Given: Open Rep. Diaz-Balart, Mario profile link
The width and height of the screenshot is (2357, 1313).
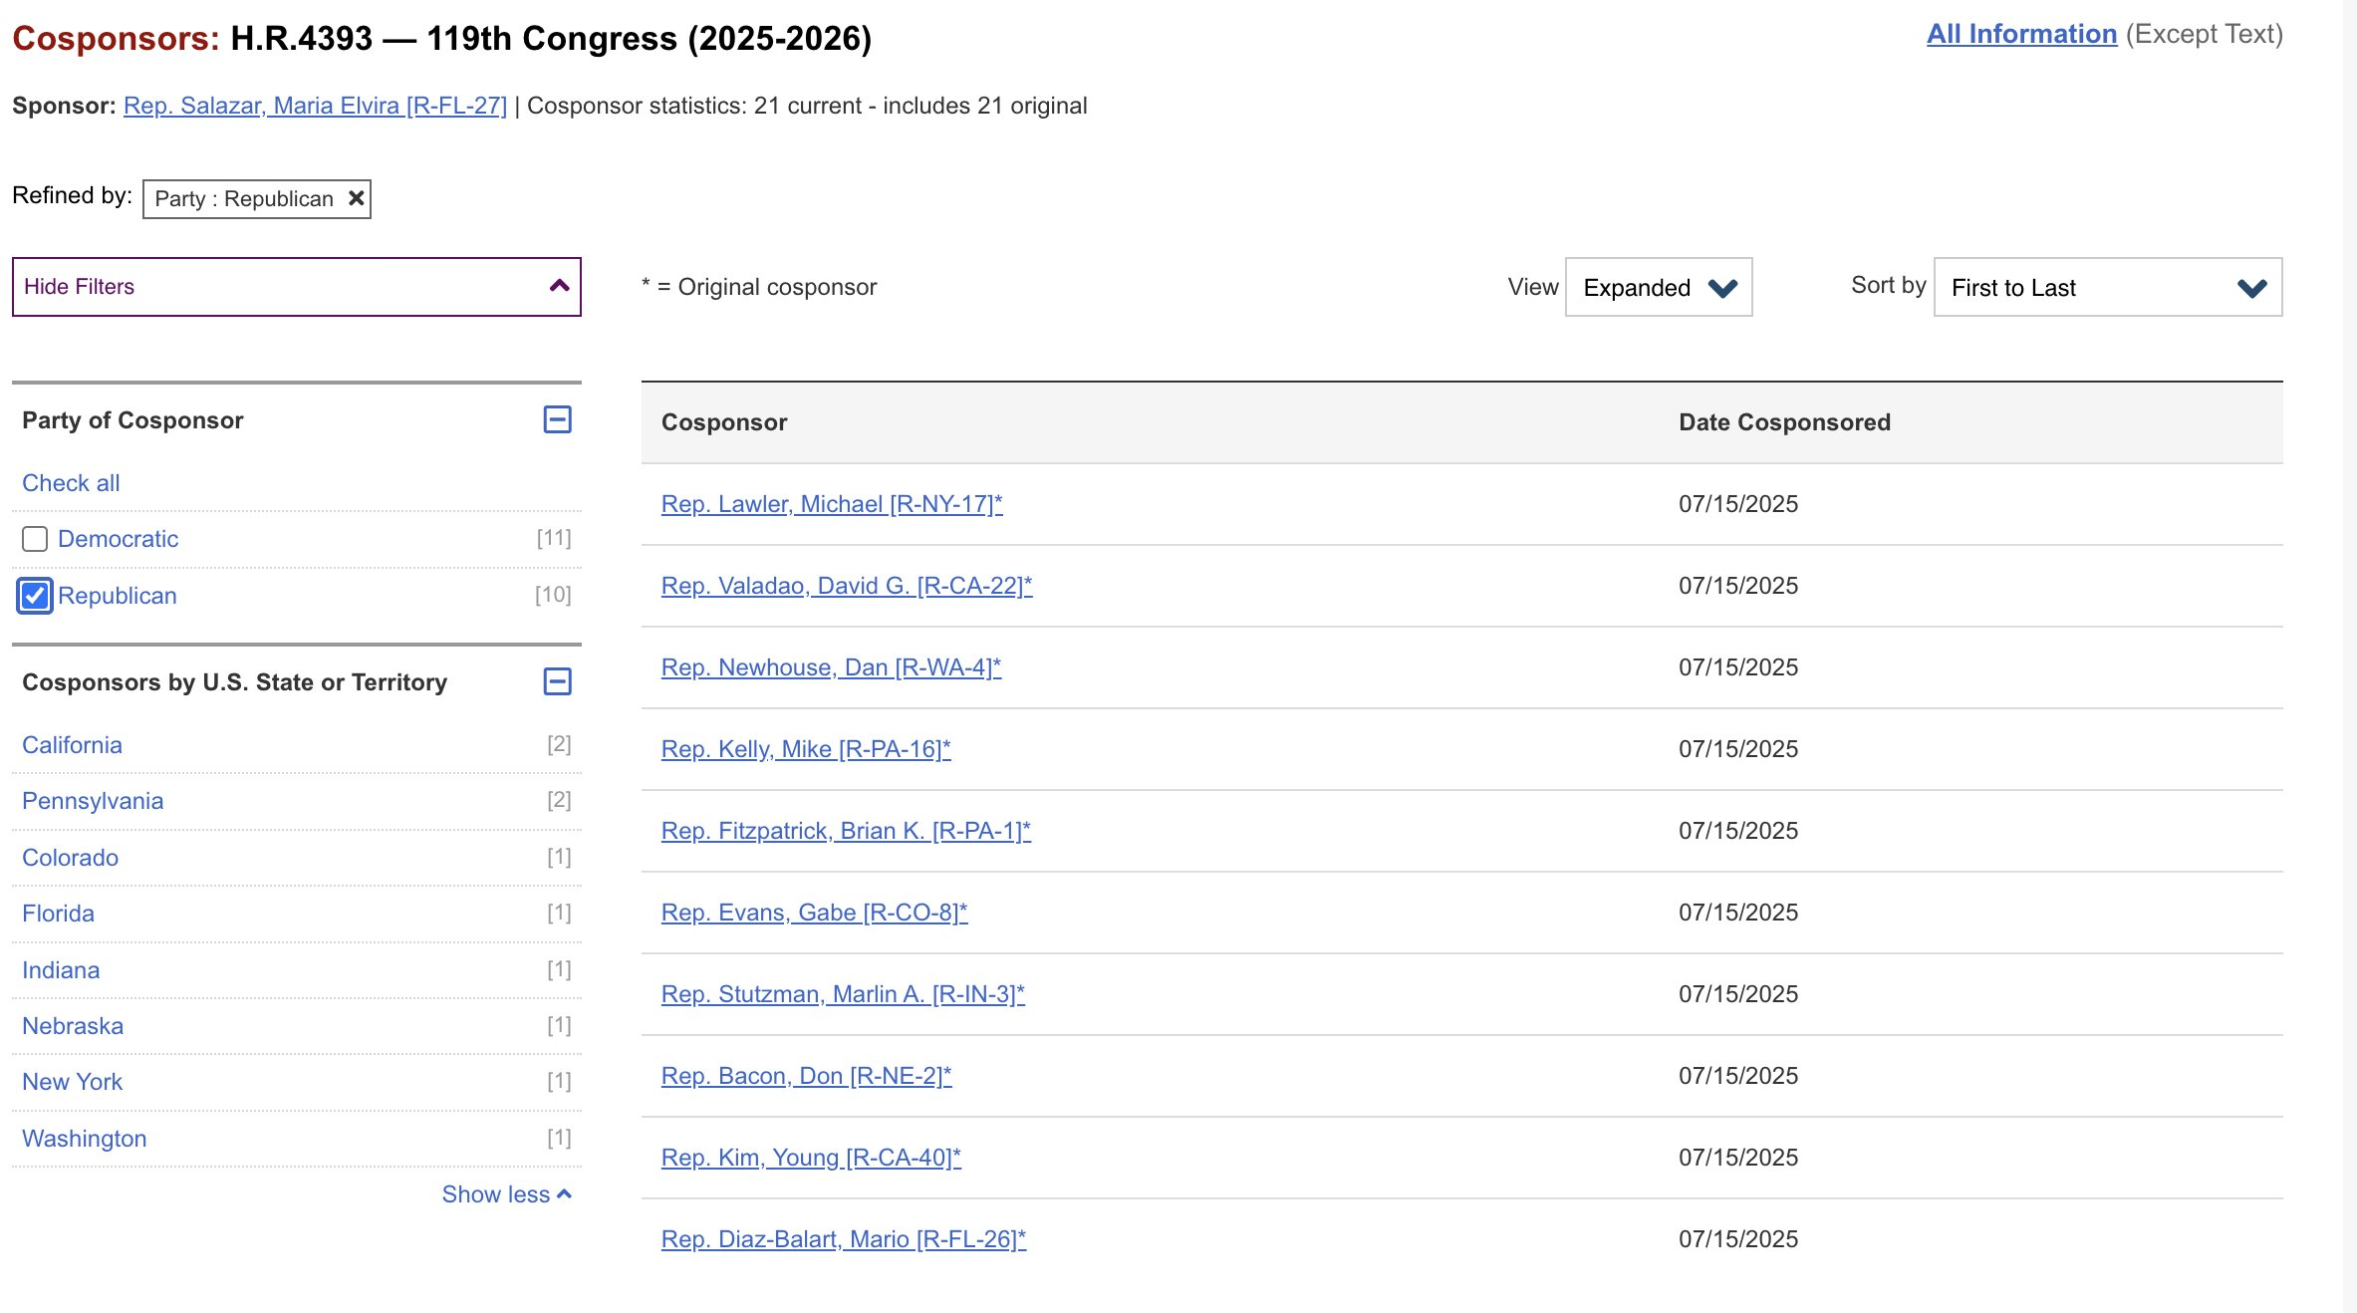Looking at the screenshot, I should pos(844,1239).
